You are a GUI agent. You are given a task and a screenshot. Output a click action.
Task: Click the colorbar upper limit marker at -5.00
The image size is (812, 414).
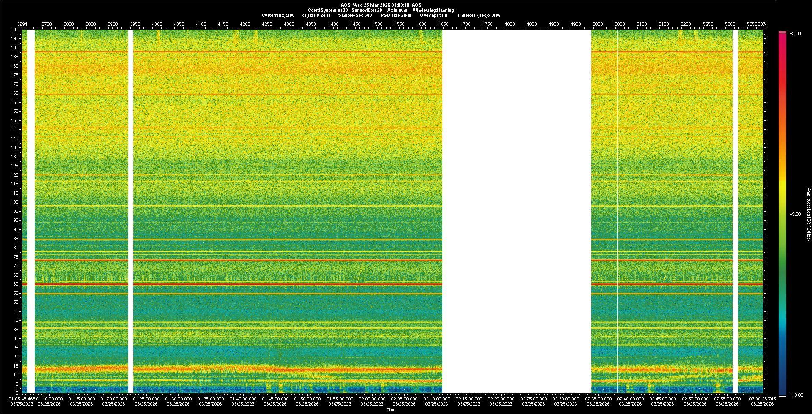click(x=782, y=32)
